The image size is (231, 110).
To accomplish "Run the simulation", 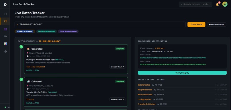I will point(217,24).
